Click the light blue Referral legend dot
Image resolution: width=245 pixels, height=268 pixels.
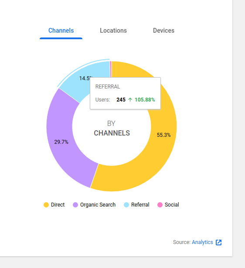coord(126,205)
